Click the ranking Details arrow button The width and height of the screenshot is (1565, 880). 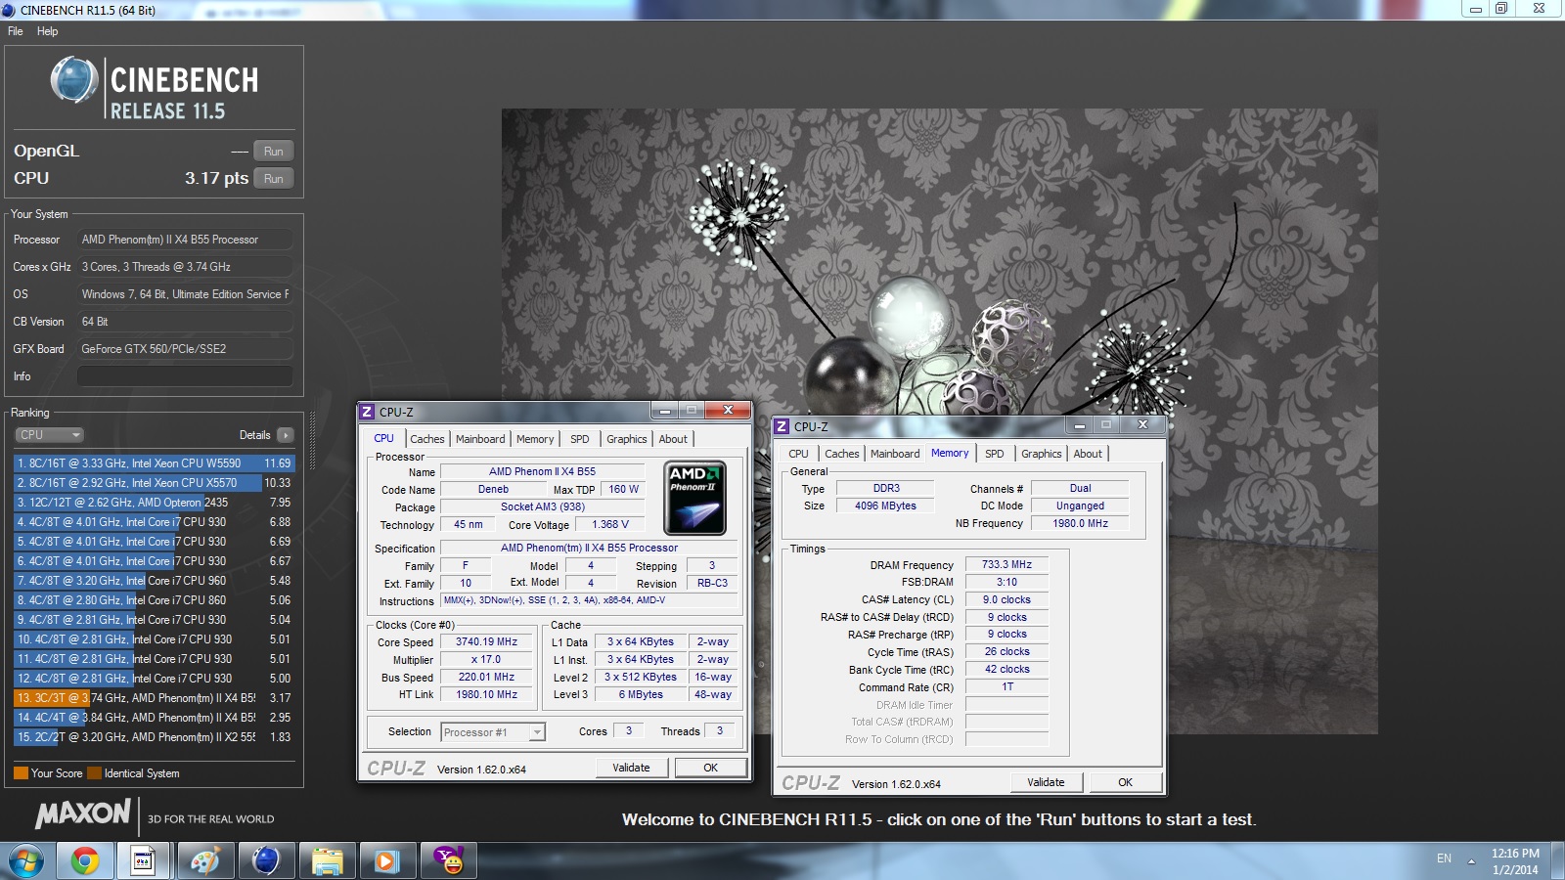[285, 435]
